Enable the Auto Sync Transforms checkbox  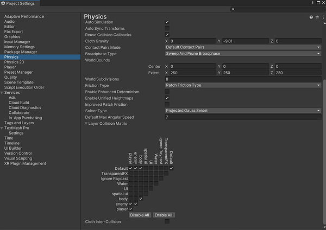(x=167, y=28)
